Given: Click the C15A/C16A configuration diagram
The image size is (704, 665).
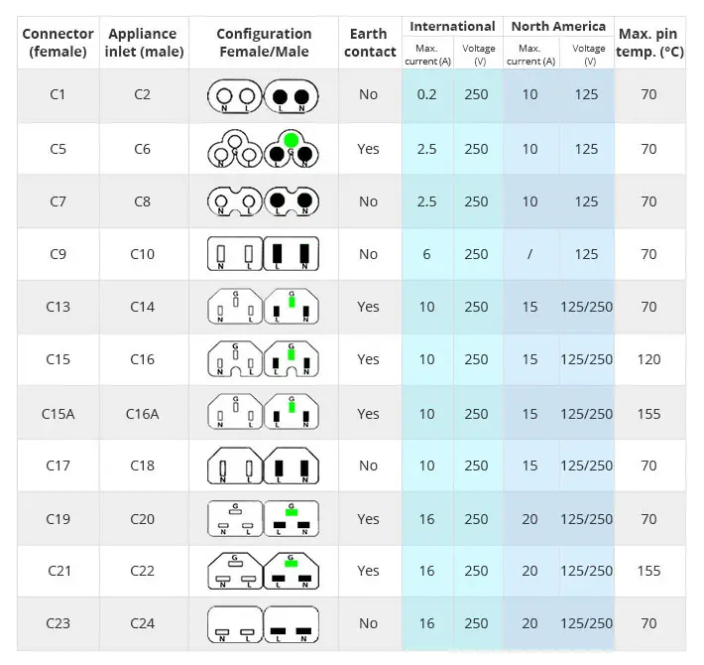Looking at the screenshot, I should pyautogui.click(x=263, y=412).
